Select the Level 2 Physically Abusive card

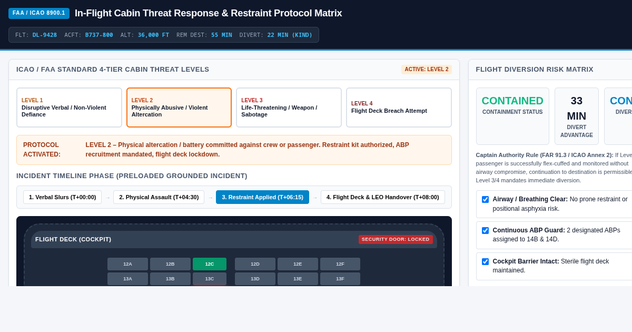click(179, 108)
